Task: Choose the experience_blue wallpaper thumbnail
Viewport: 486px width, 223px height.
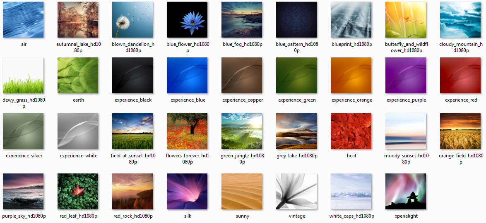Action: pos(187,75)
